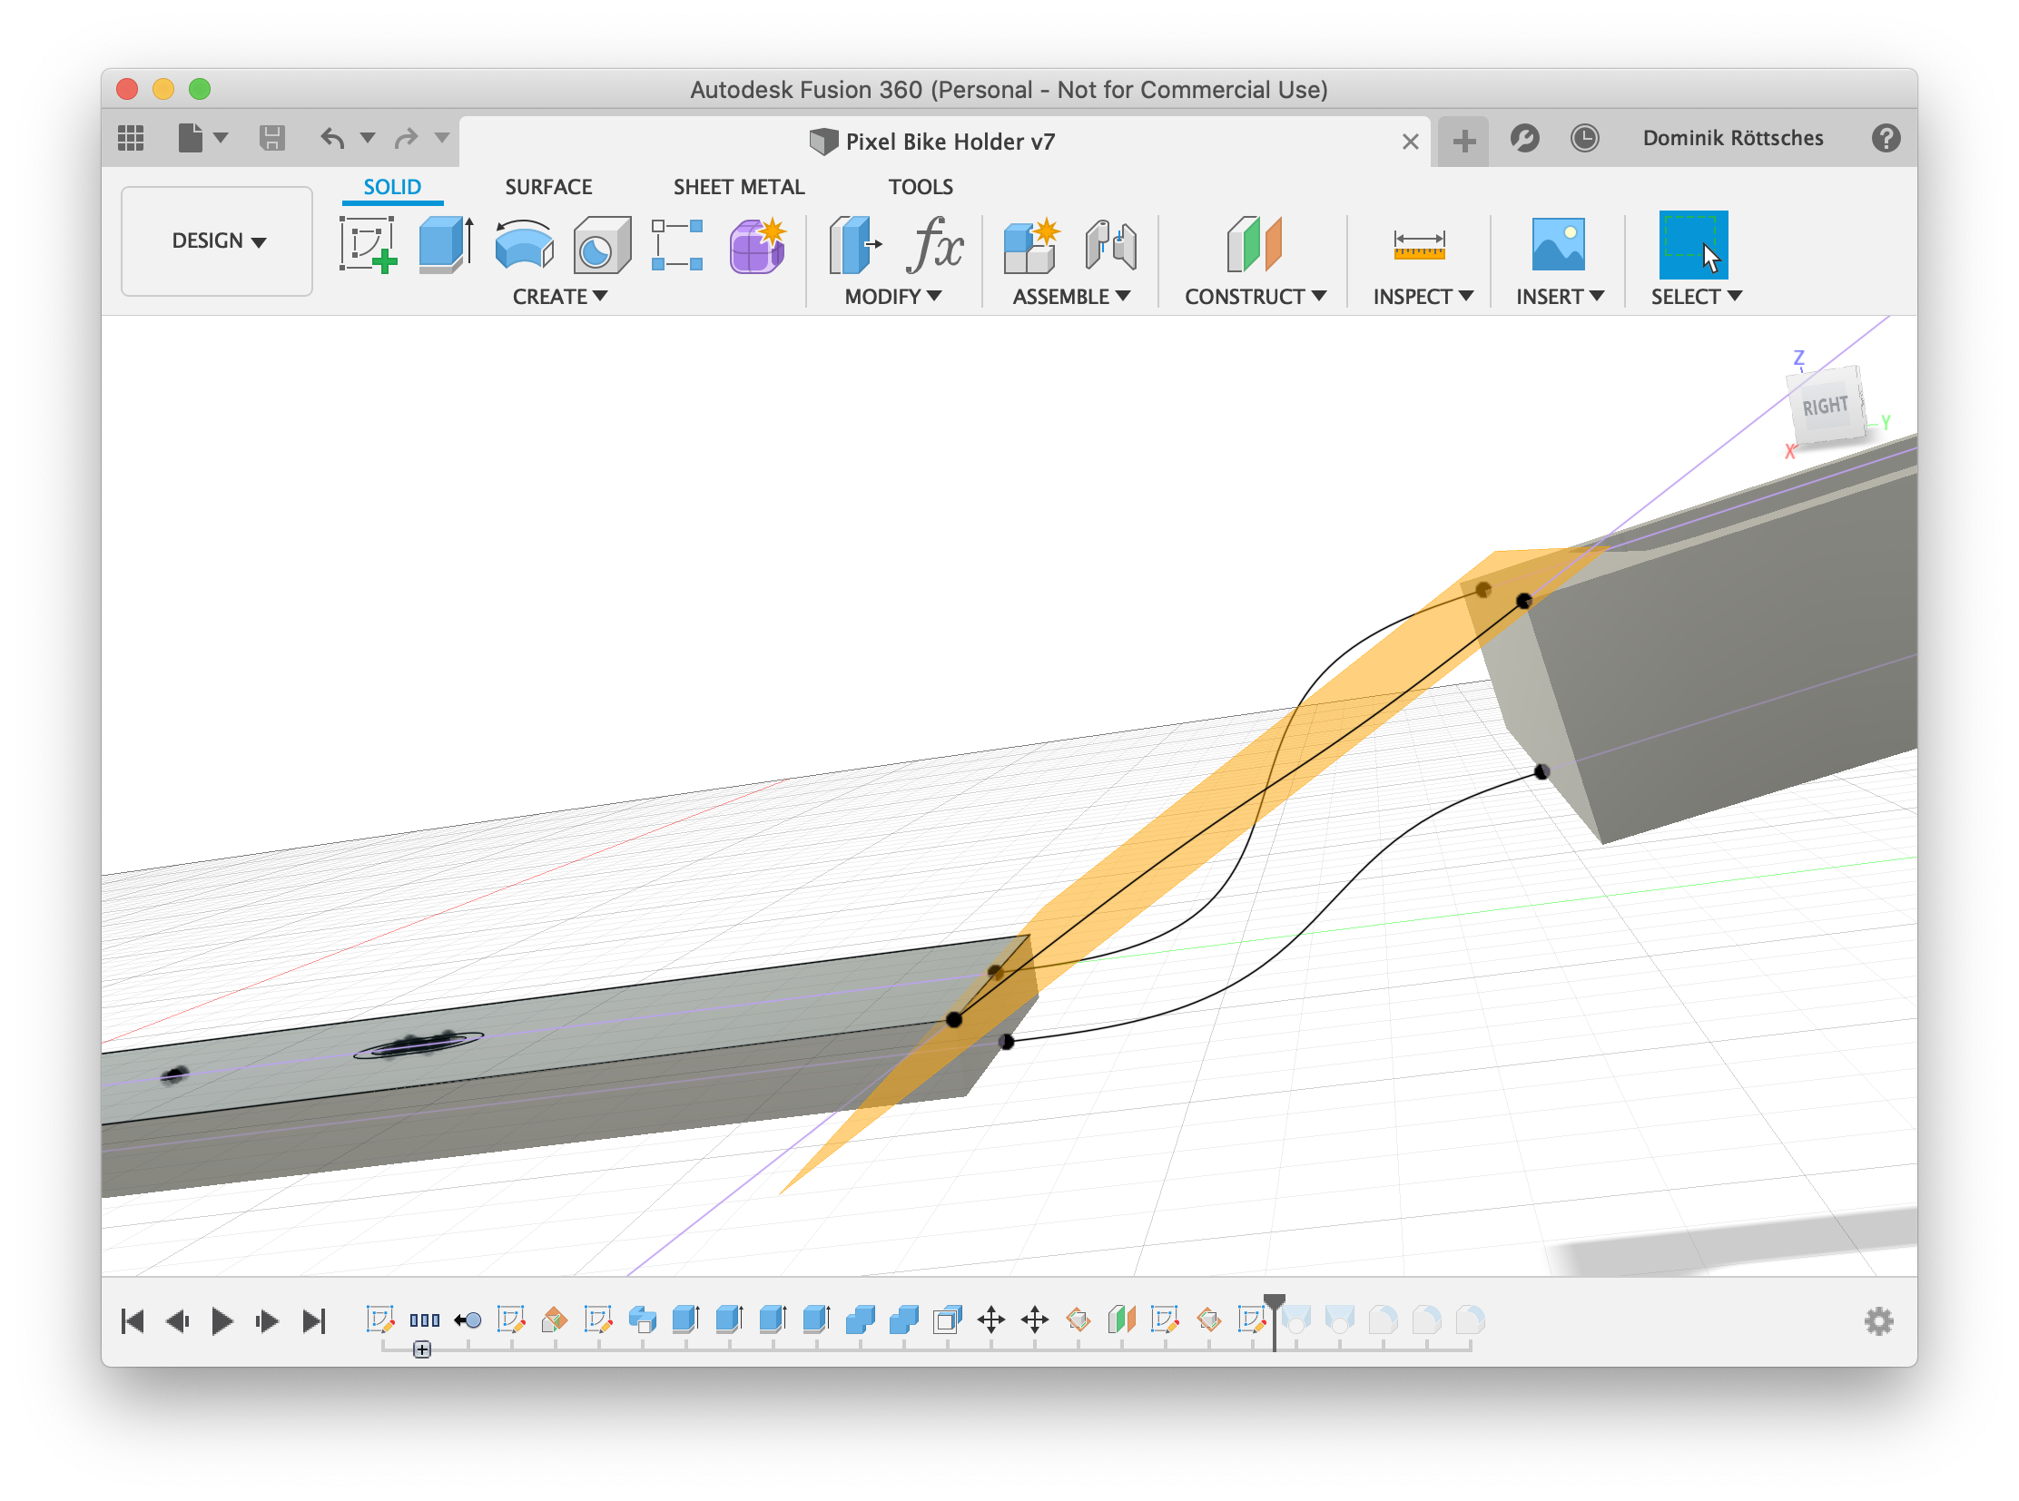The image size is (2019, 1501).
Task: Click the Joint icon in Assemble
Action: pos(1110,244)
